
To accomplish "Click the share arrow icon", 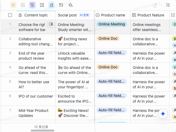I will [155, 5].
